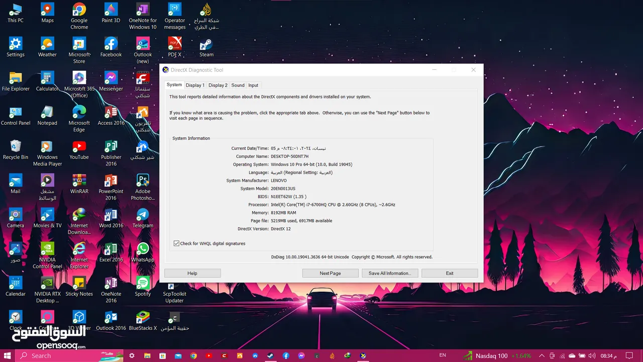Select the DirectX Diagnostic Tool taskbar icon

(x=363, y=355)
